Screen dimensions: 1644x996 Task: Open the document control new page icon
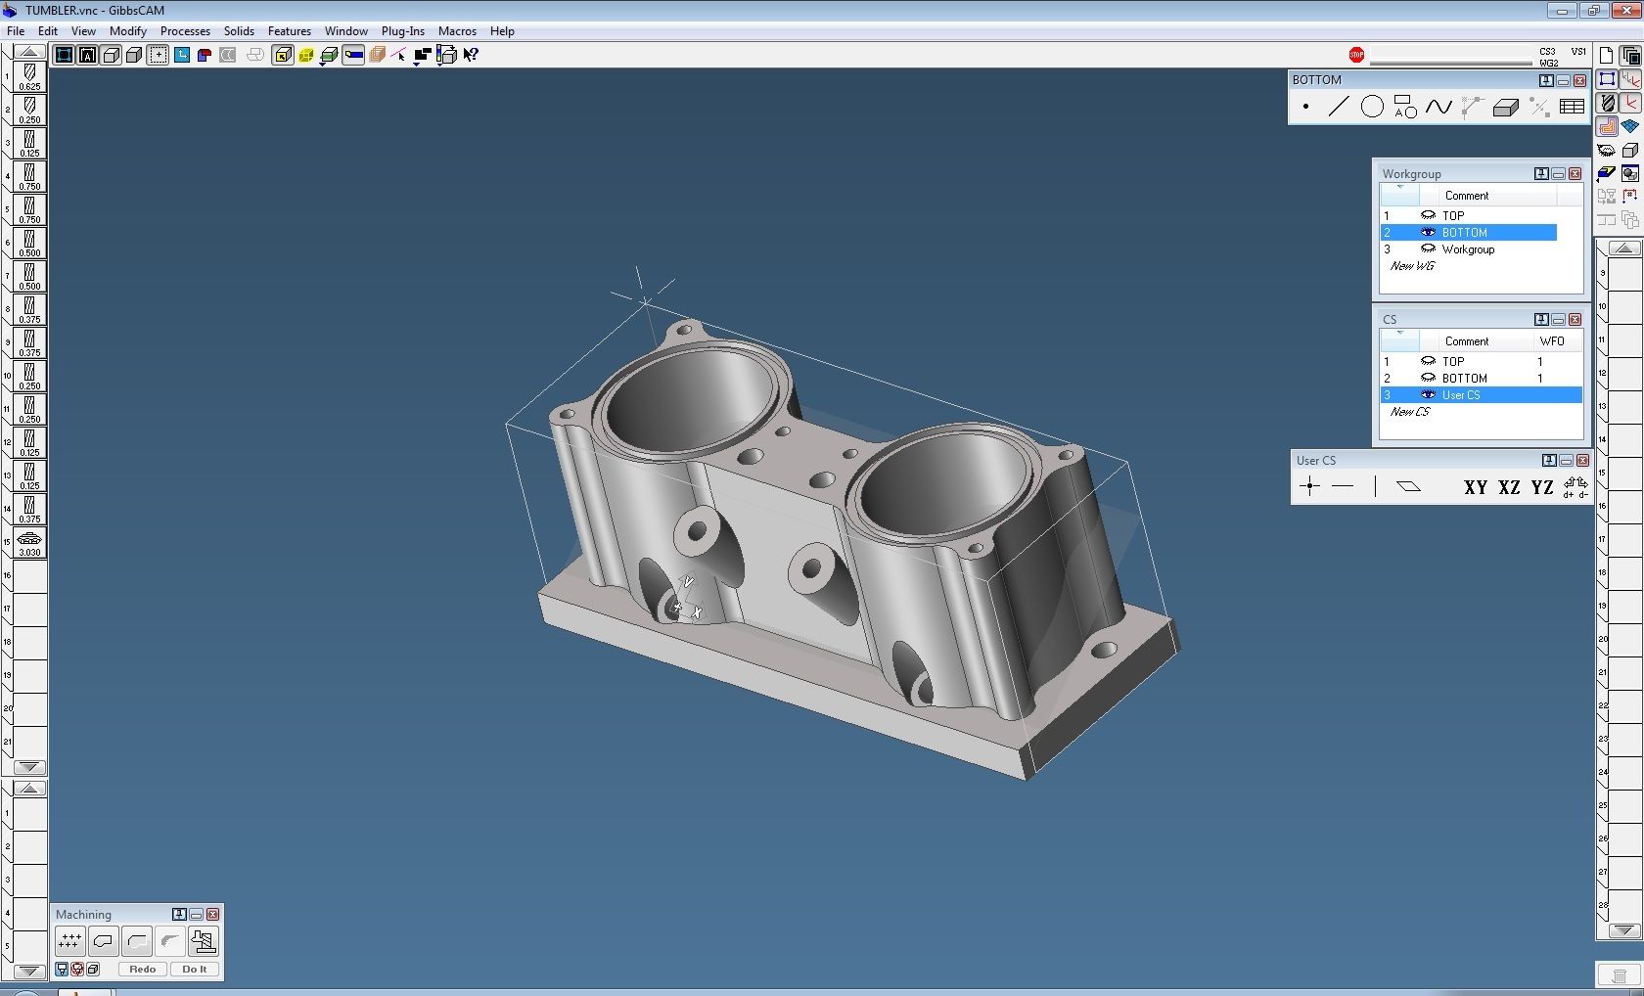(1606, 55)
